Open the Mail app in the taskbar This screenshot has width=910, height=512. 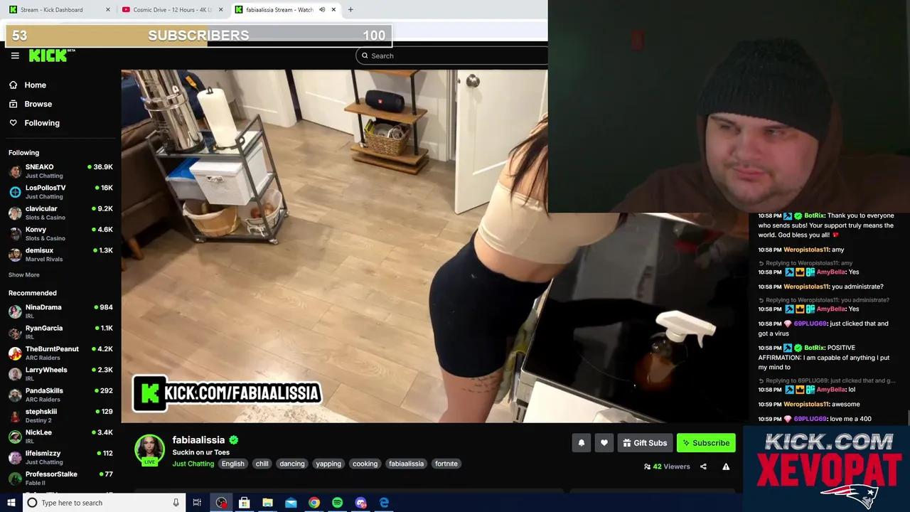[291, 503]
